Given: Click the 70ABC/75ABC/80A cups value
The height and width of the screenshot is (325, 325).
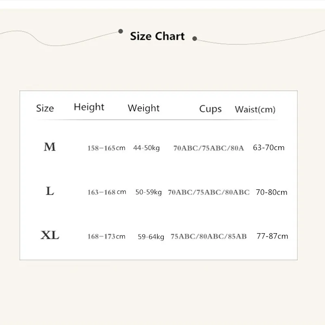Looking at the screenshot, I should (x=208, y=148).
